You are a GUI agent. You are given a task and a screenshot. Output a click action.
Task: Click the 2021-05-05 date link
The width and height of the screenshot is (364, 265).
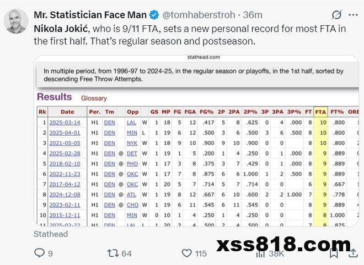pos(65,143)
